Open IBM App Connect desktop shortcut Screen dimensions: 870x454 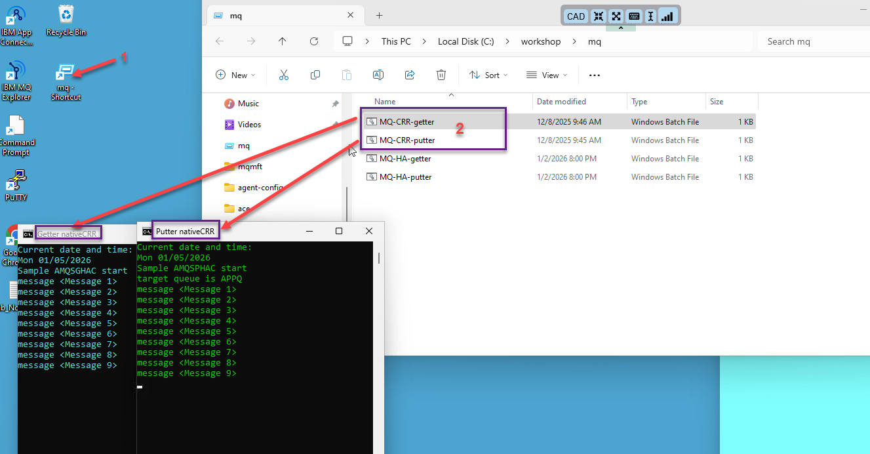point(16,26)
